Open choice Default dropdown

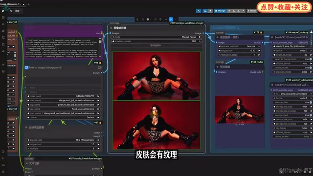coord(63,117)
